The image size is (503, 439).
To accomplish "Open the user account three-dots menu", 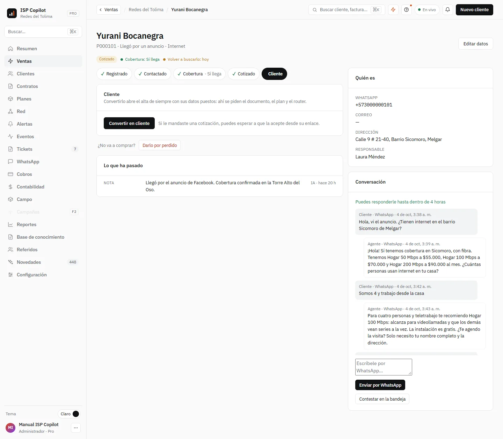I will pos(76,428).
